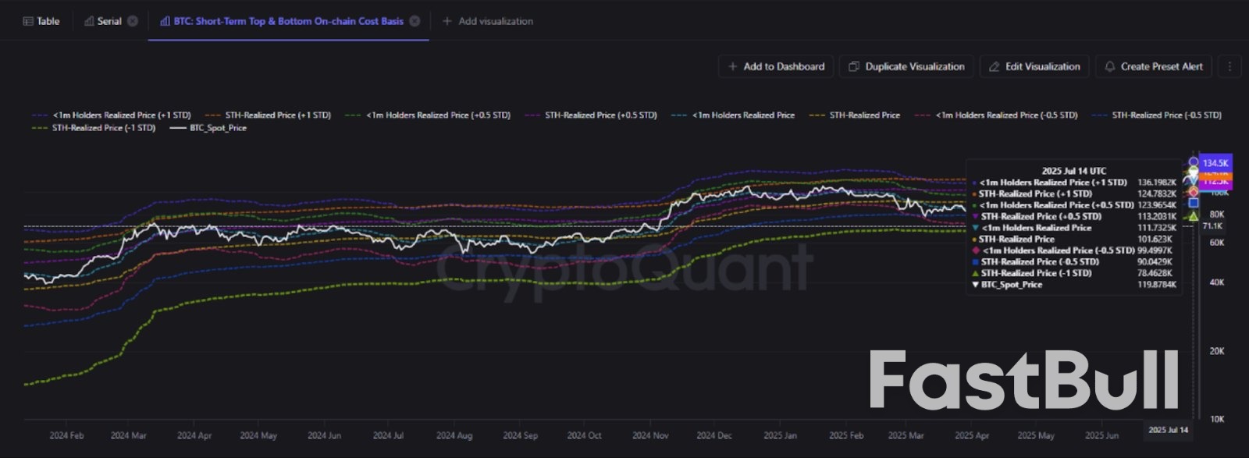Toggle legend <1m Holders Realized Price (-0.5 STD)
Viewport: 1249px width, 458px height.
pos(996,115)
